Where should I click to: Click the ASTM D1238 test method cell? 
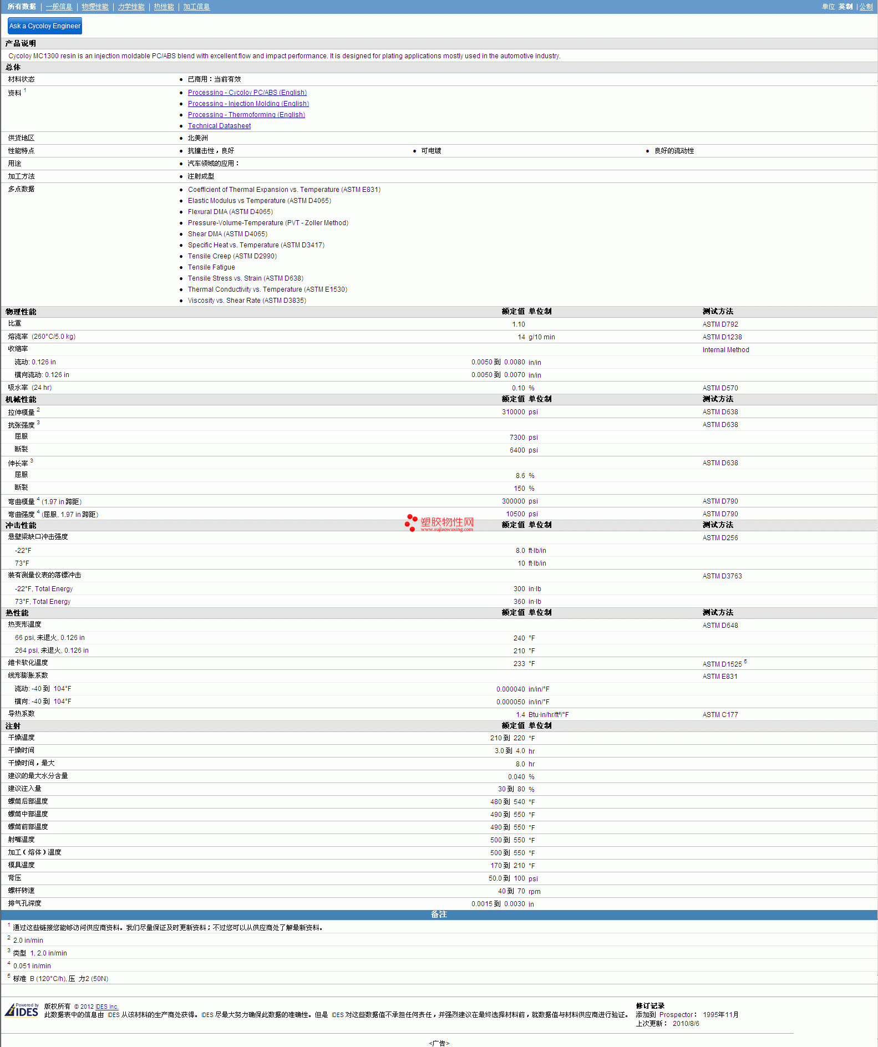click(x=722, y=337)
